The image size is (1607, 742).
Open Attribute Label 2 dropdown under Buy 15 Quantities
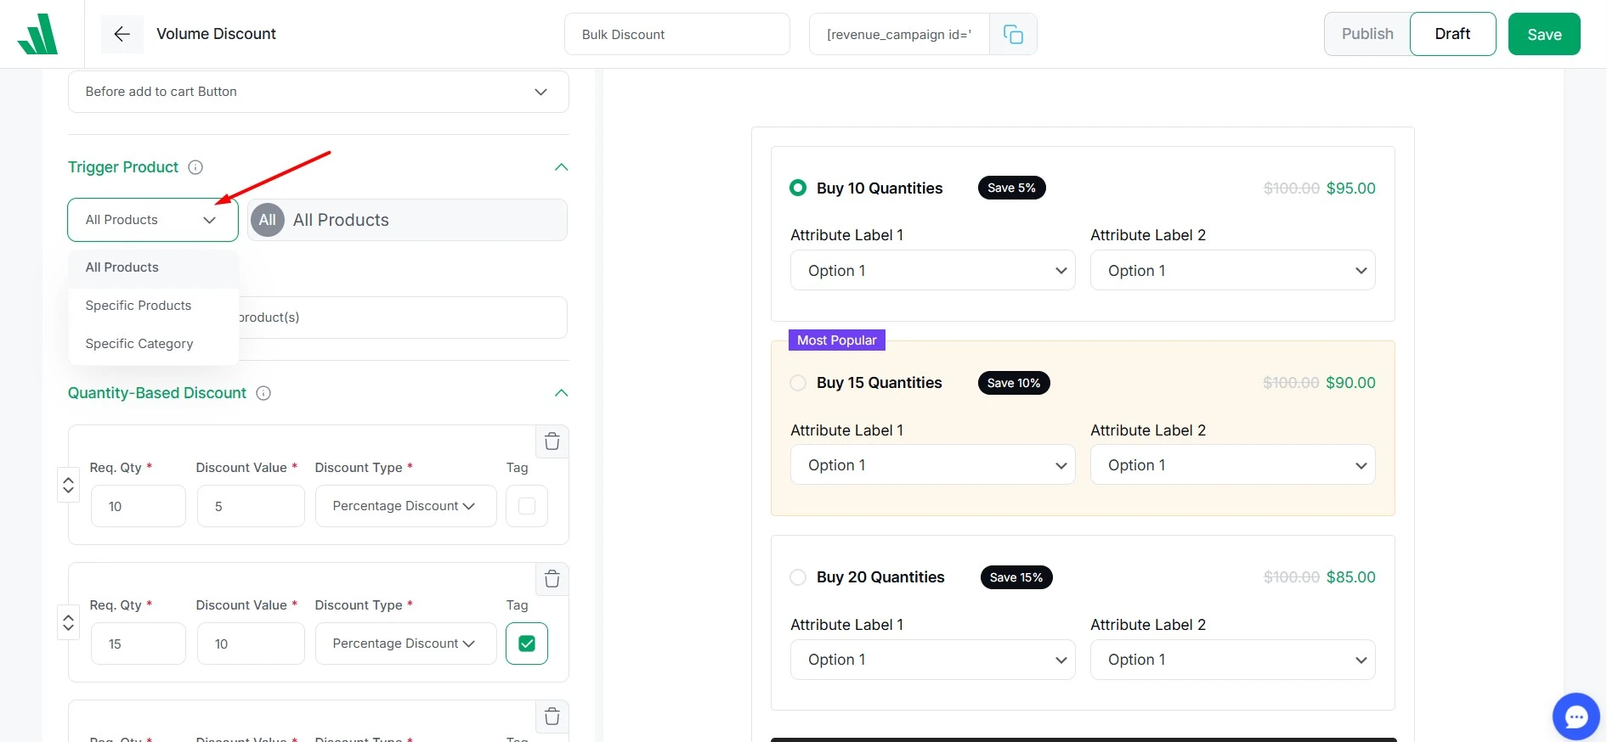click(1233, 465)
